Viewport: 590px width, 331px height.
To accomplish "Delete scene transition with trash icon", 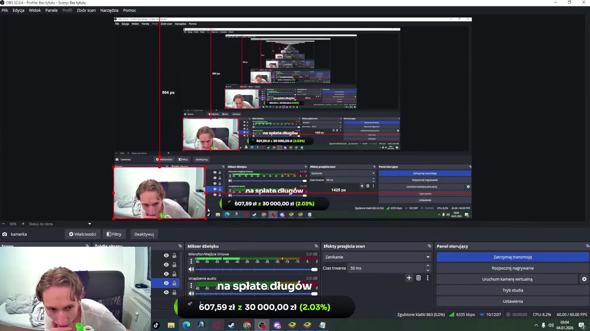I will click(419, 278).
